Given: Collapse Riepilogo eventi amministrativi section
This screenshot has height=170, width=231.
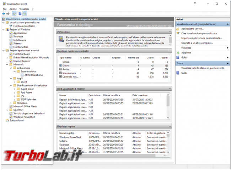Looking at the screenshot, I should [x=170, y=51].
